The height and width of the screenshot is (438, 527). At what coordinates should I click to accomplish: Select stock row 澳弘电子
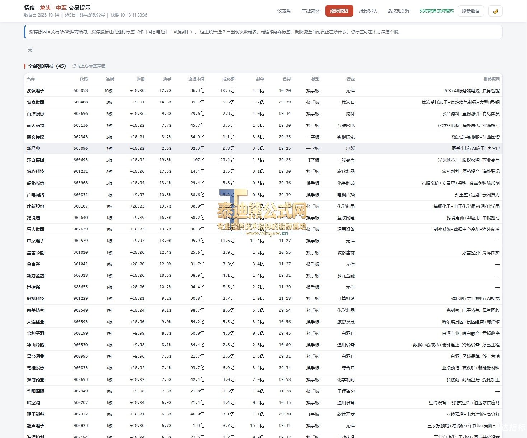click(263, 91)
